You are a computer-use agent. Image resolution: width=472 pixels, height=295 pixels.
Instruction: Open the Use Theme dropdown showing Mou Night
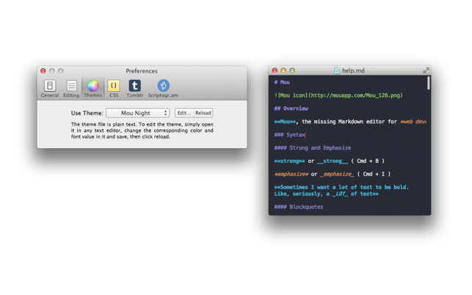[x=138, y=113]
